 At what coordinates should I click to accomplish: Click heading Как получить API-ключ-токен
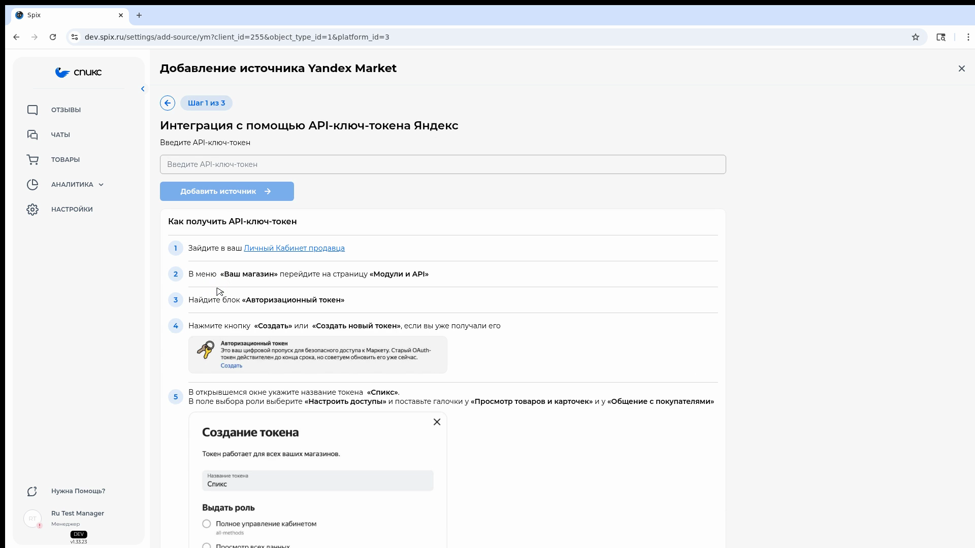(x=233, y=222)
